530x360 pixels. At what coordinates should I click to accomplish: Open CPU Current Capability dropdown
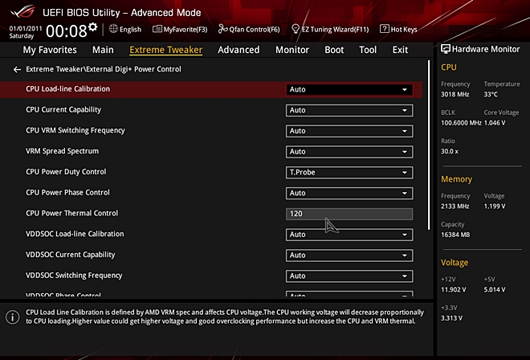click(x=349, y=110)
